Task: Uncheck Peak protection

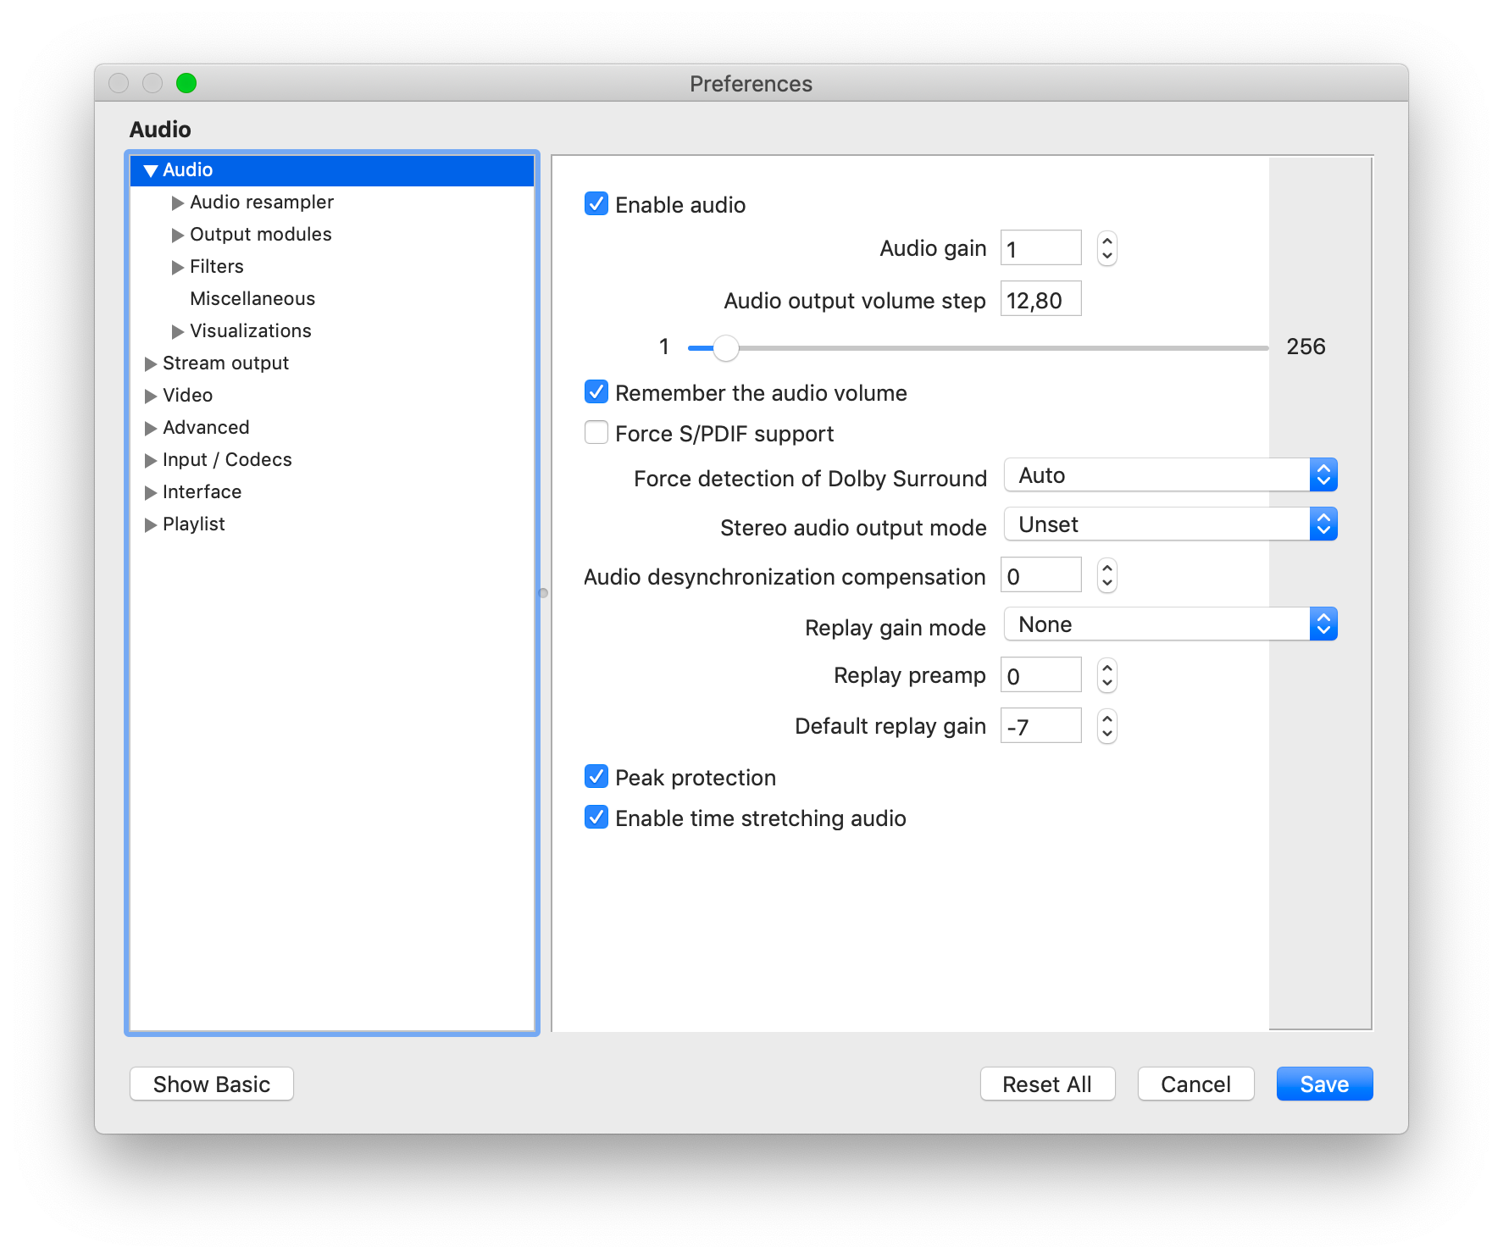Action: (596, 777)
